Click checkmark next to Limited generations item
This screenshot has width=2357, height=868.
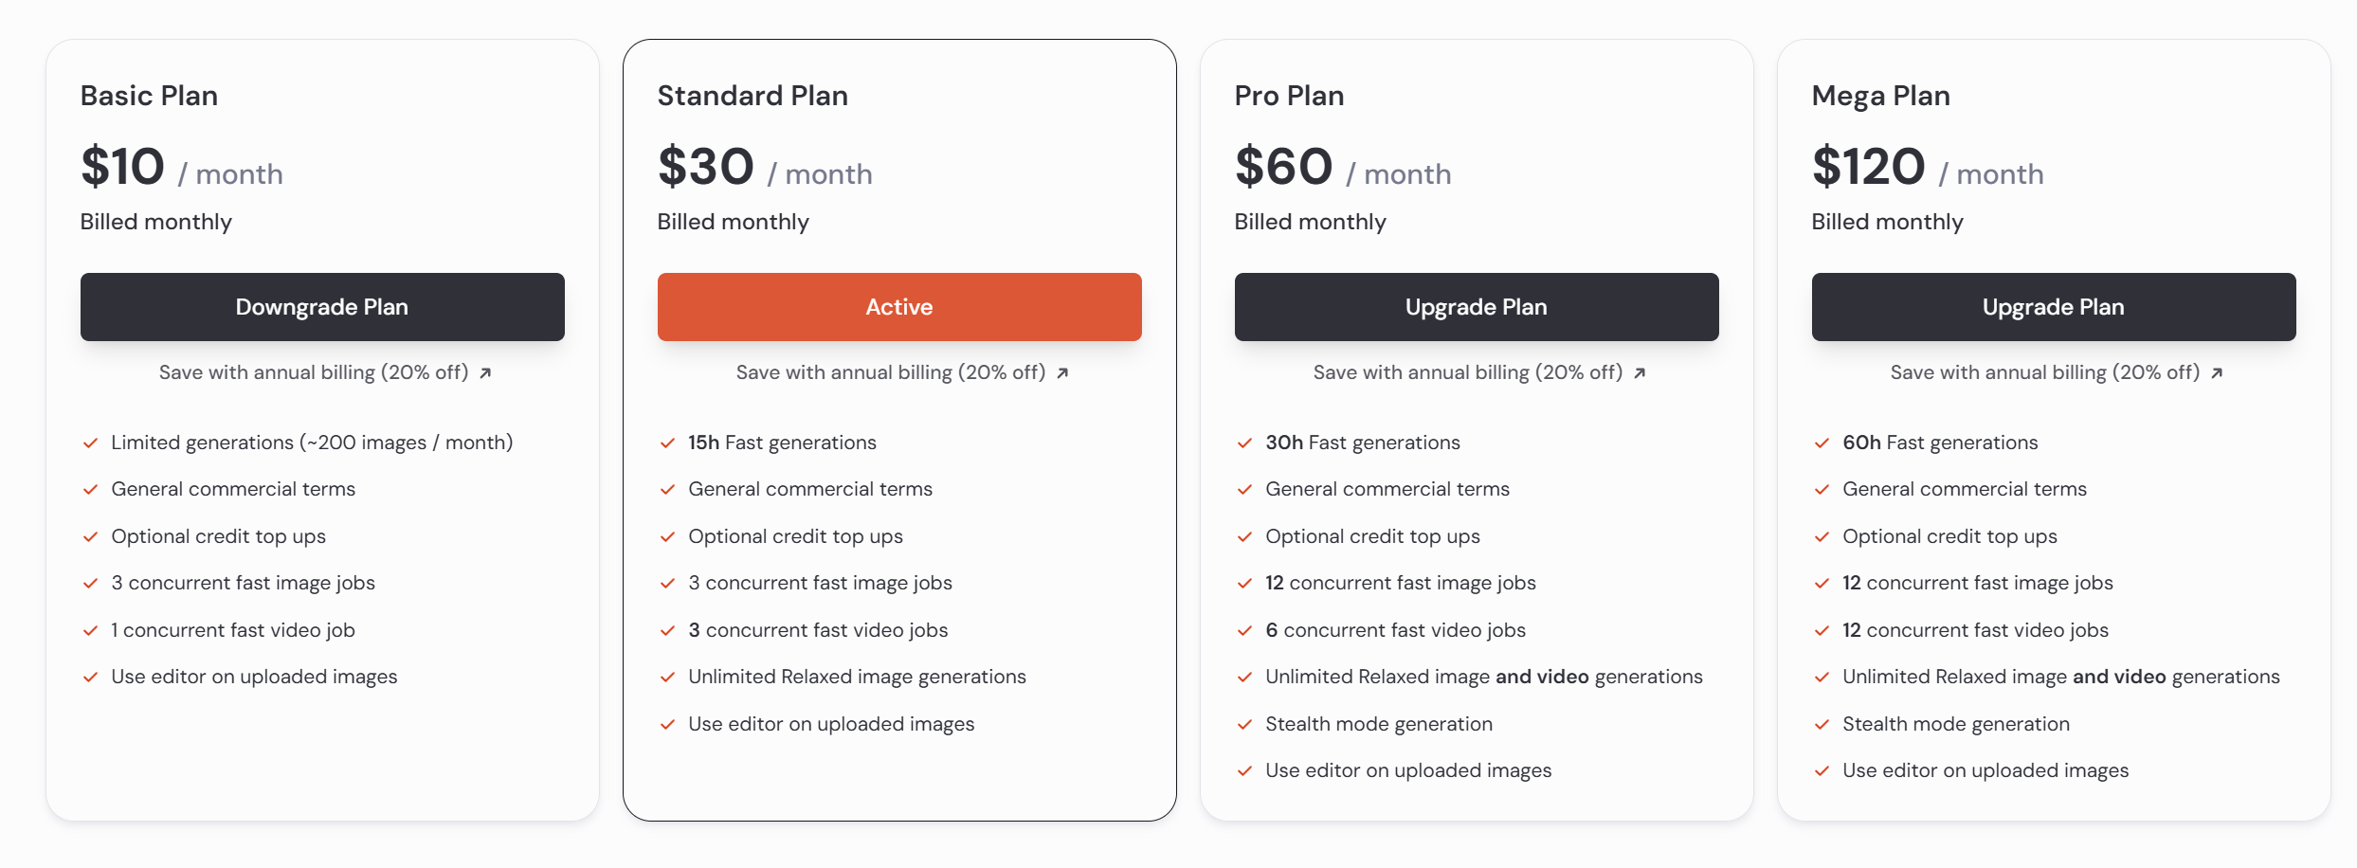pyautogui.click(x=90, y=443)
